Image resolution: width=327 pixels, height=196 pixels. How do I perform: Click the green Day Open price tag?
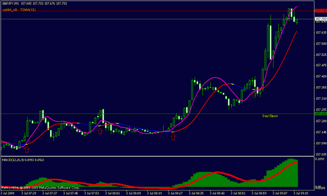click(x=321, y=114)
